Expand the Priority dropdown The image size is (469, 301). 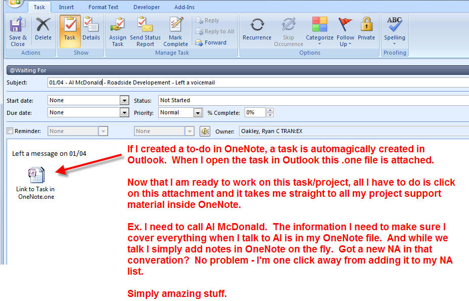pyautogui.click(x=198, y=113)
